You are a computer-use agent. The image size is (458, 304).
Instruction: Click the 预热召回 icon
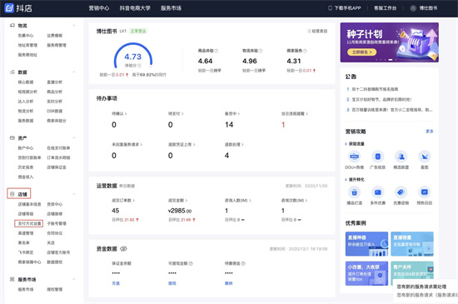click(x=425, y=192)
